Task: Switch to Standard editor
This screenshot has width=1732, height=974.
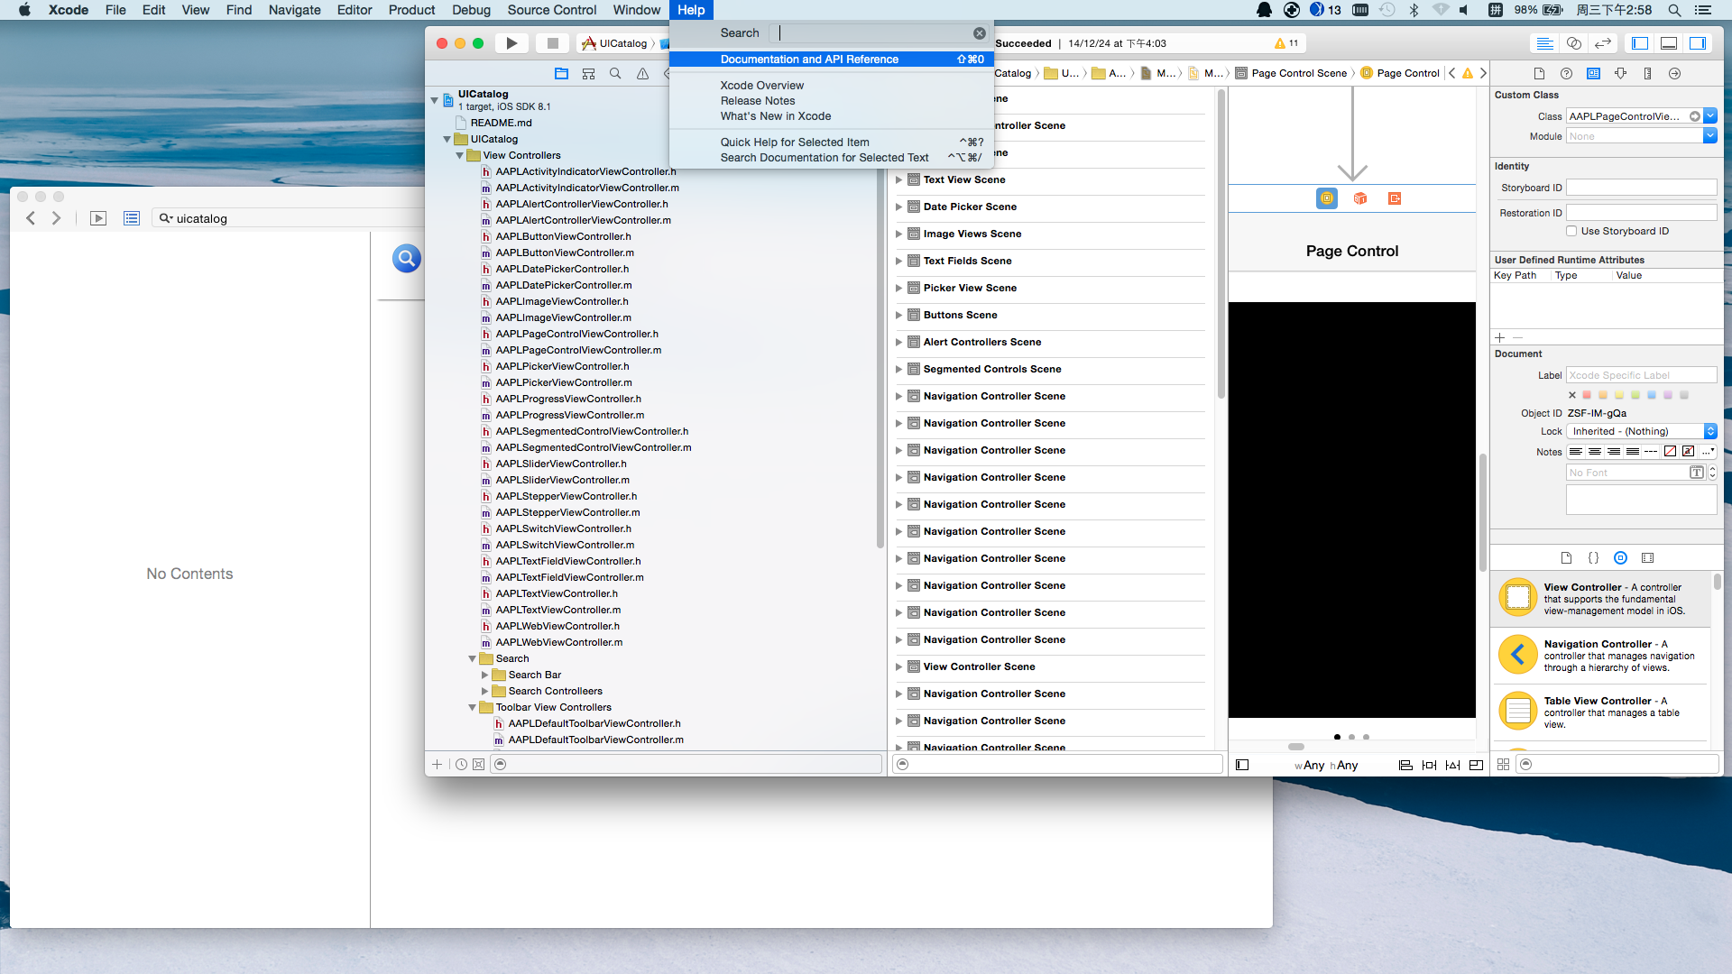Action: point(1544,43)
